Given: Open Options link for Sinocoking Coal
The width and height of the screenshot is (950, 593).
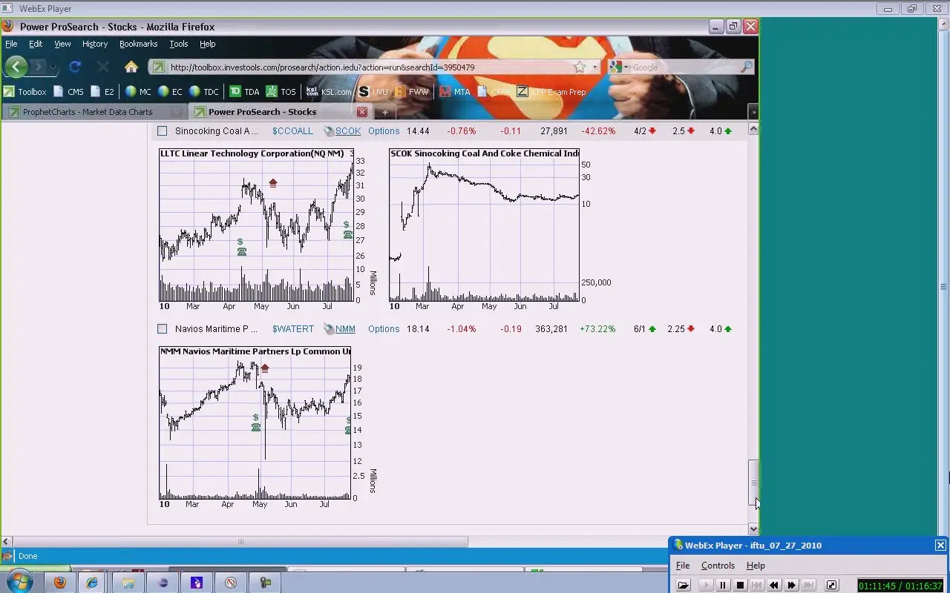Looking at the screenshot, I should [x=384, y=131].
